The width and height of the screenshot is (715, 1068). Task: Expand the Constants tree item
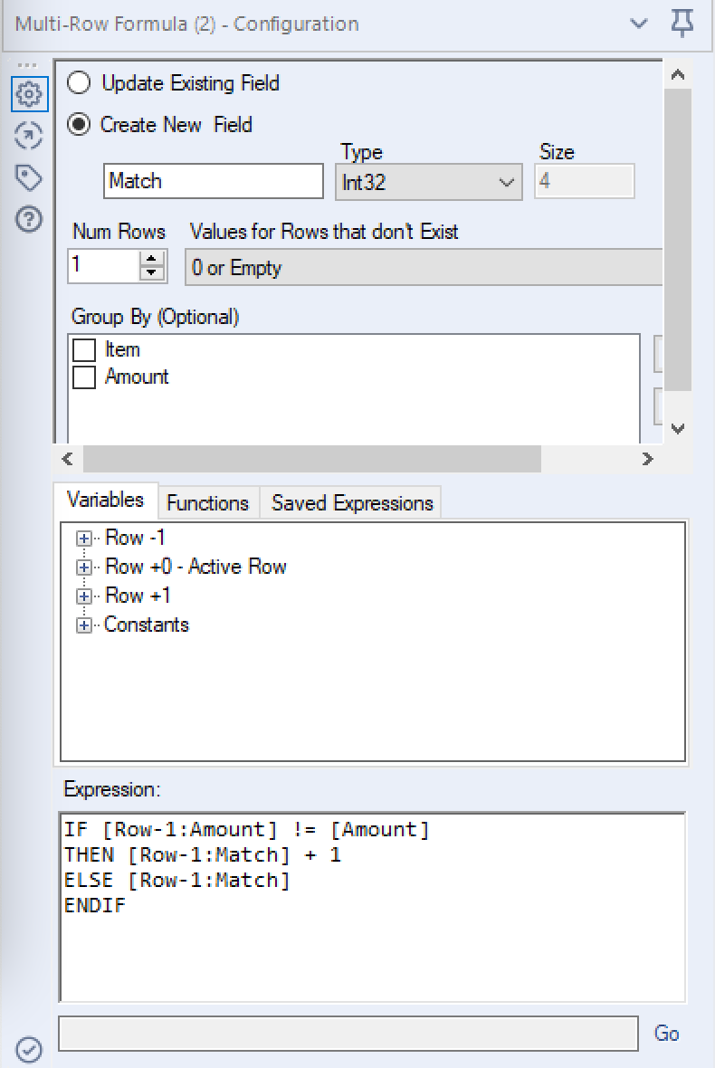pos(83,625)
